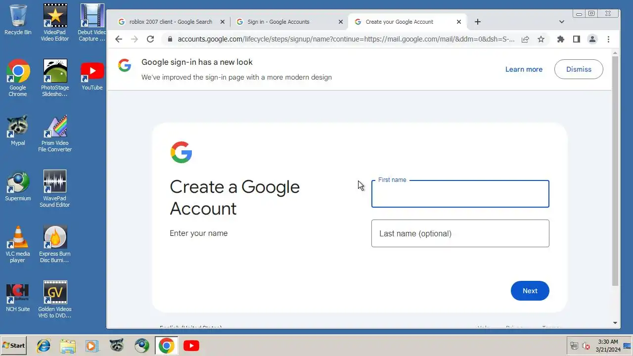Bookmark this page with the star icon
The height and width of the screenshot is (356, 633).
541,39
